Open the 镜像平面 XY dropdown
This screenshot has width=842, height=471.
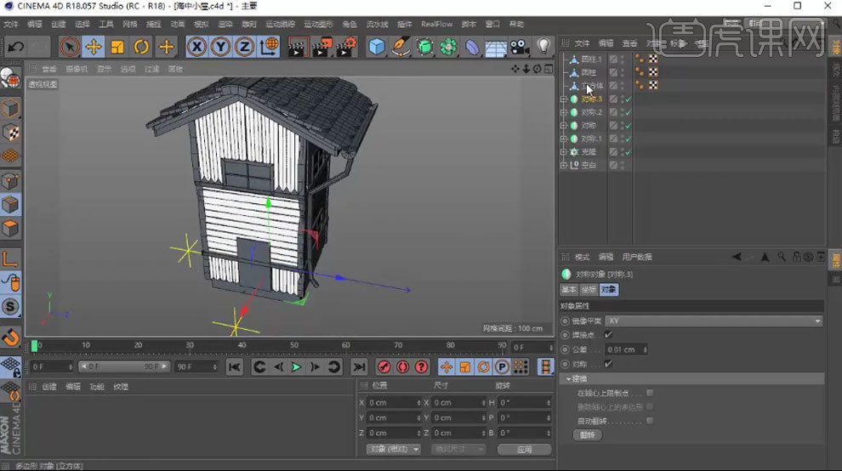(x=713, y=321)
